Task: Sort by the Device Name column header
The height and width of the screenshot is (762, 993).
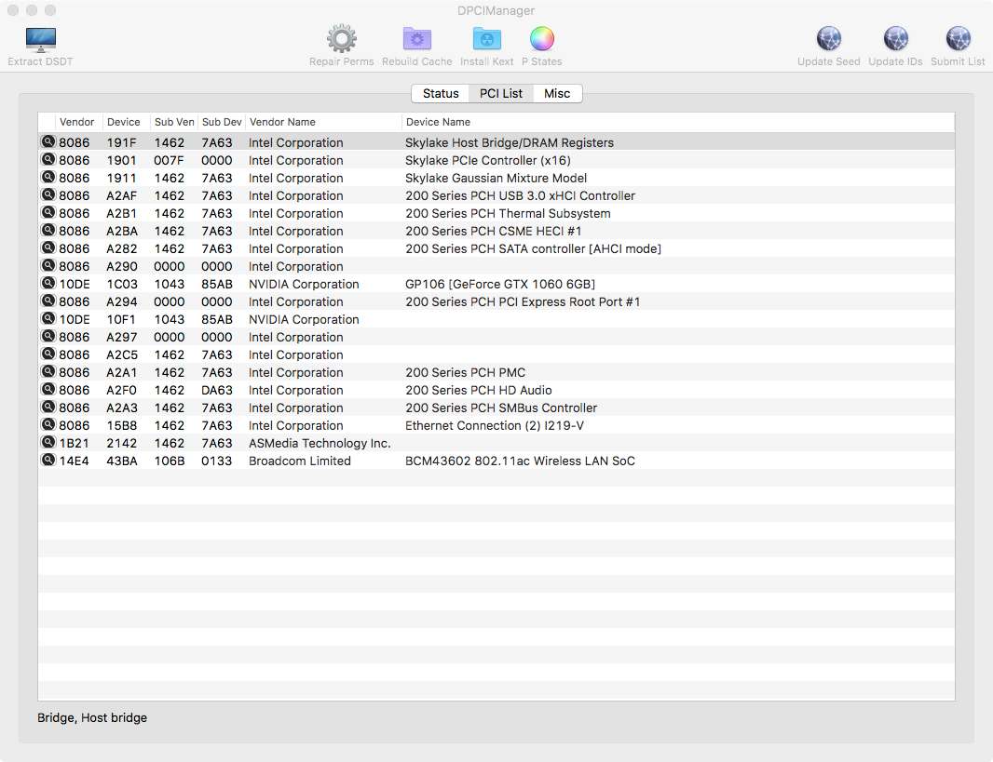Action: coord(438,122)
